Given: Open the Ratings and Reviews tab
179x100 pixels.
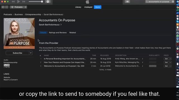Looking at the screenshot, I should (x=58, y=33).
